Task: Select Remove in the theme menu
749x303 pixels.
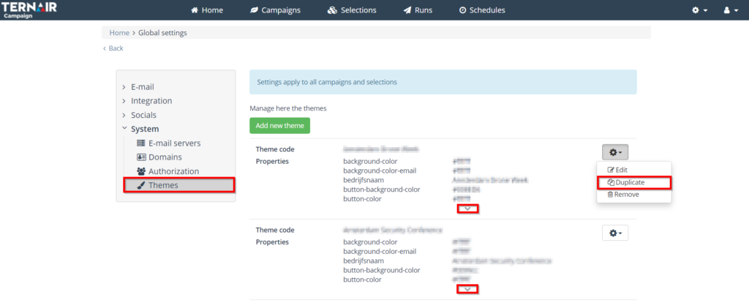Action: [622, 195]
